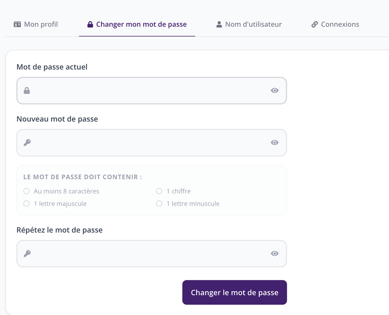Screen dimensions: 389x315
Task: Click the key icon in new password field
Action: [x=27, y=142]
